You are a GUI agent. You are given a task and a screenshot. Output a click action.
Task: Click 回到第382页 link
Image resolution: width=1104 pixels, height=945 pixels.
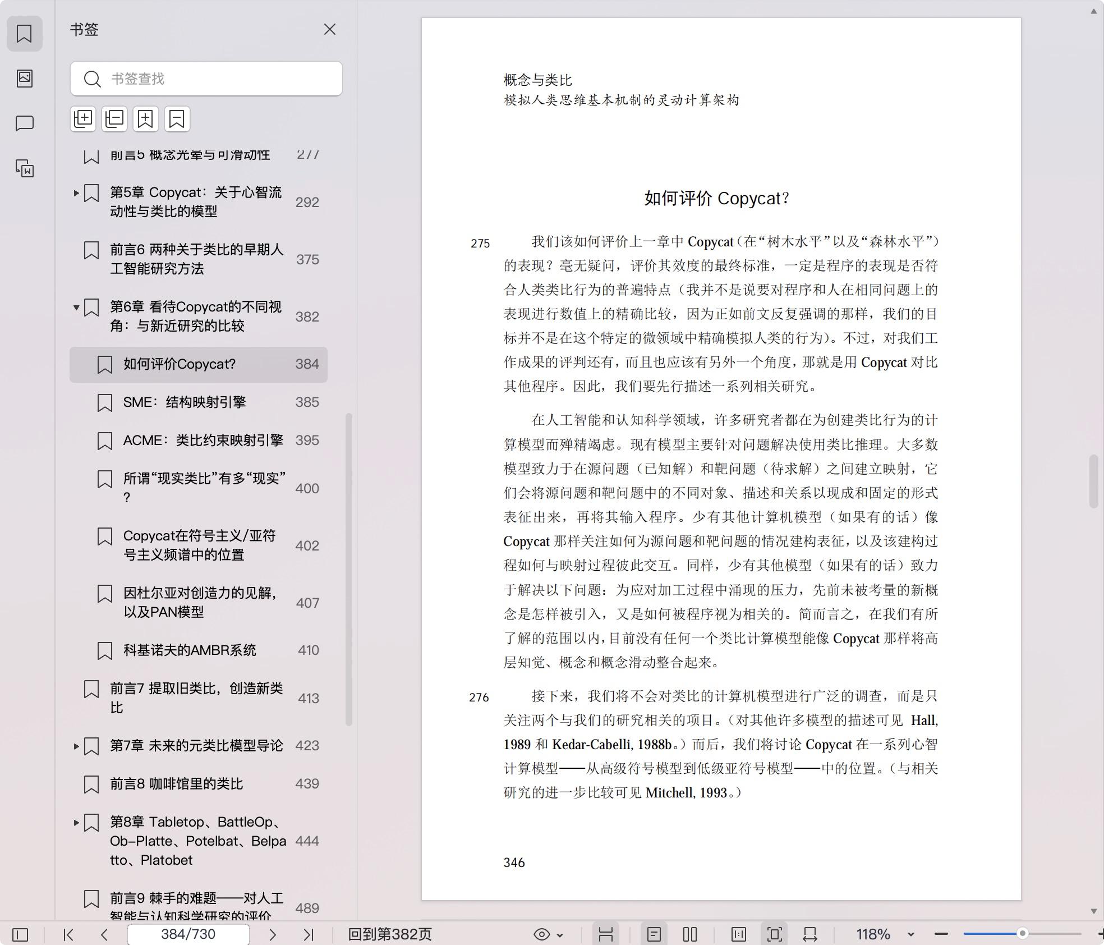coord(390,934)
